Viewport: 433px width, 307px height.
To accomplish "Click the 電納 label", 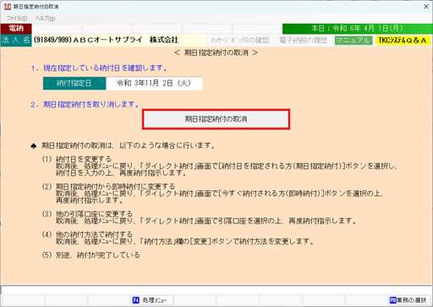I will [x=16, y=29].
